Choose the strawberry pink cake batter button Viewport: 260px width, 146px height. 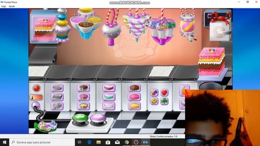(83, 97)
